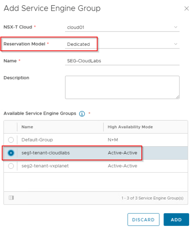Expand the Reservation Model dropdown chevron
This screenshot has width=193, height=228.
pyautogui.click(x=176, y=44)
